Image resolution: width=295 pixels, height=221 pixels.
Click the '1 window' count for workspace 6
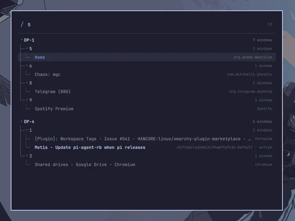[x=263, y=66]
